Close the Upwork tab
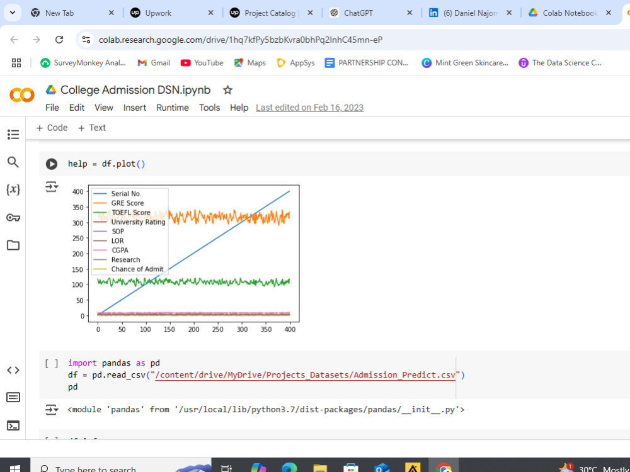The height and width of the screenshot is (472, 630). click(210, 13)
